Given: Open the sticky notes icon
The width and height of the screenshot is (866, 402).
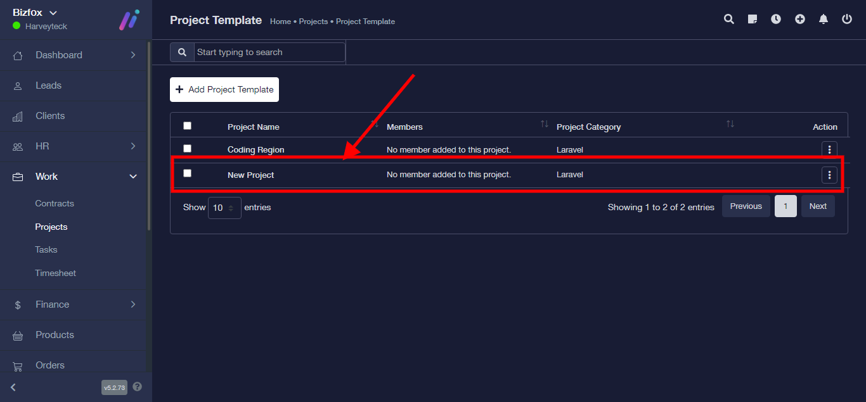Looking at the screenshot, I should (x=753, y=19).
